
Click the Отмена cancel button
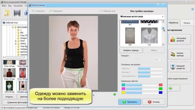point(154,102)
